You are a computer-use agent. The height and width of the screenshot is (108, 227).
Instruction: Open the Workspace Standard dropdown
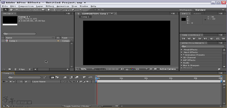209,10
